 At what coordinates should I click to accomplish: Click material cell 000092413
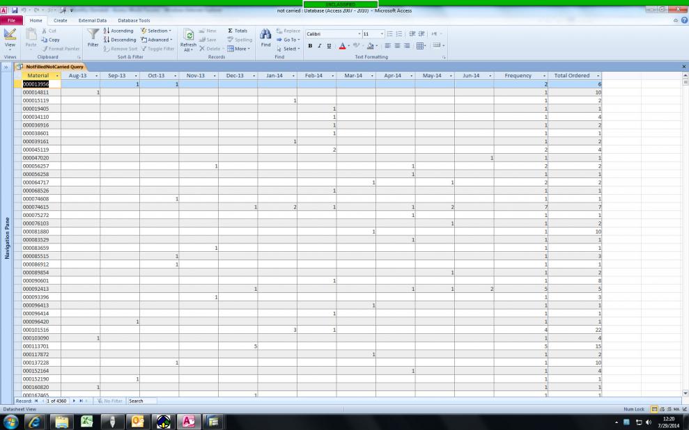coord(41,289)
